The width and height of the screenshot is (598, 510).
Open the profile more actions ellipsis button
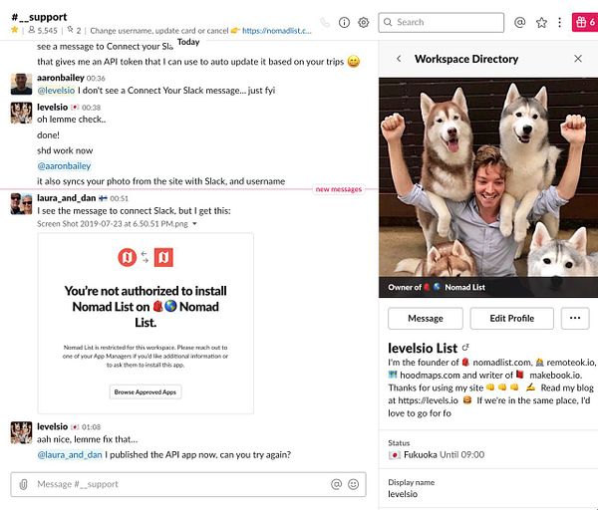pos(575,319)
